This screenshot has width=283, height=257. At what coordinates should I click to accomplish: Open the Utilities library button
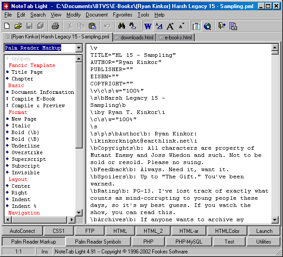pos(263,242)
